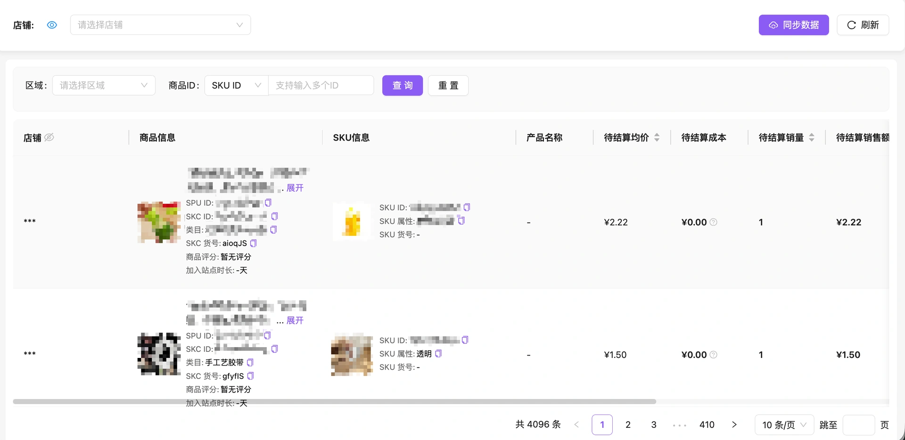The height and width of the screenshot is (440, 905).
Task: Copy 类目 of first product
Action: click(273, 230)
